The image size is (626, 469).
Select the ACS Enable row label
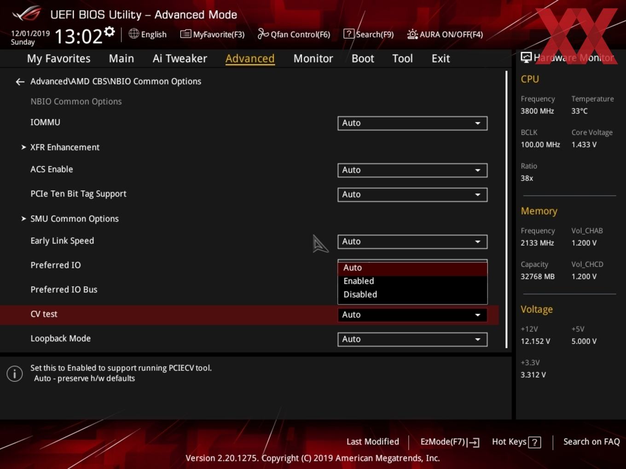click(52, 169)
